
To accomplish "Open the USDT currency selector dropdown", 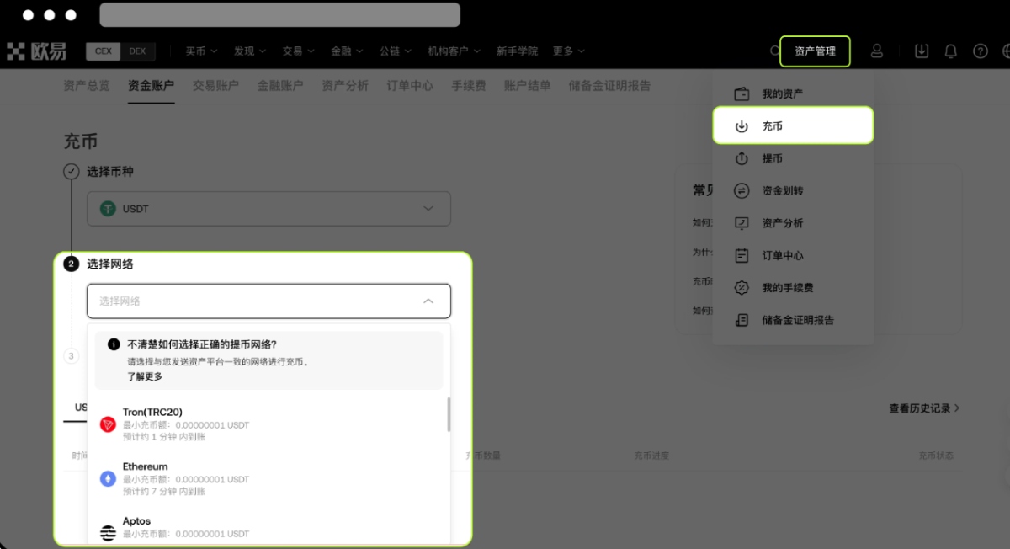I will click(268, 208).
